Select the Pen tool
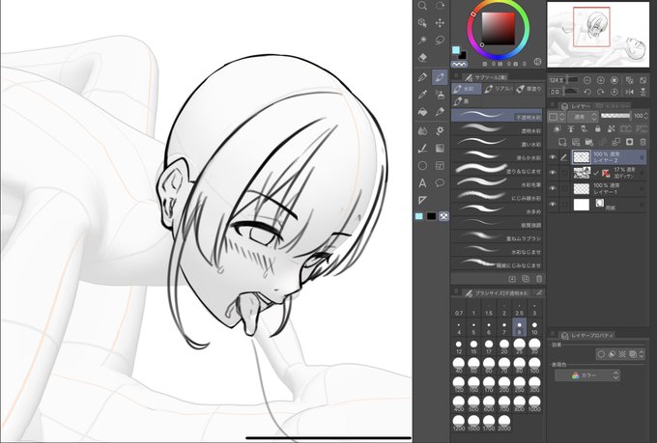This screenshot has width=657, height=443. click(422, 77)
